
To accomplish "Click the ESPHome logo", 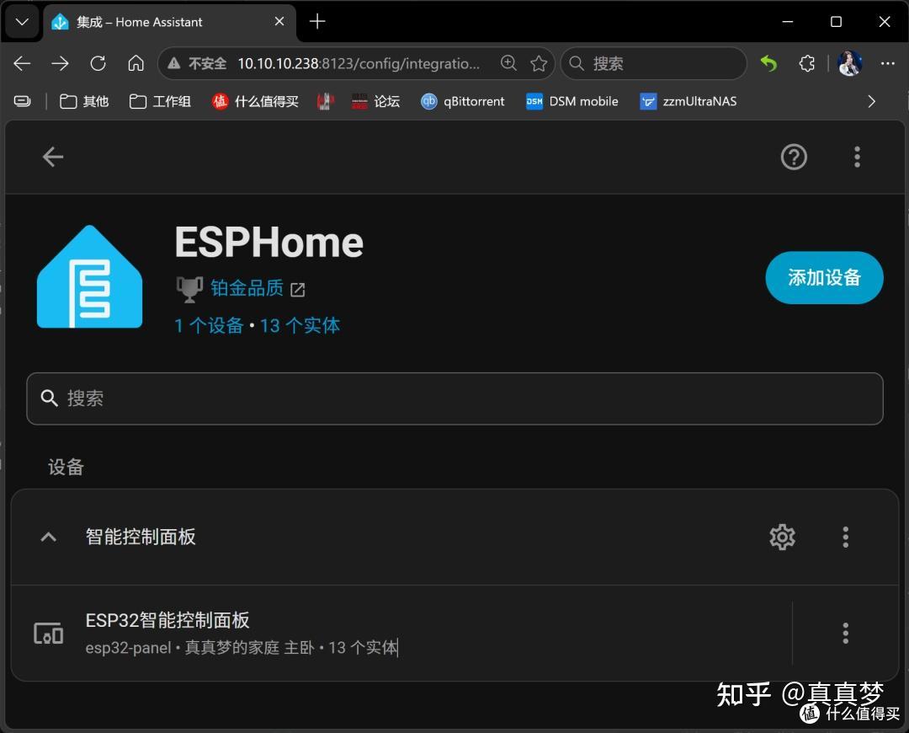I will pyautogui.click(x=89, y=277).
